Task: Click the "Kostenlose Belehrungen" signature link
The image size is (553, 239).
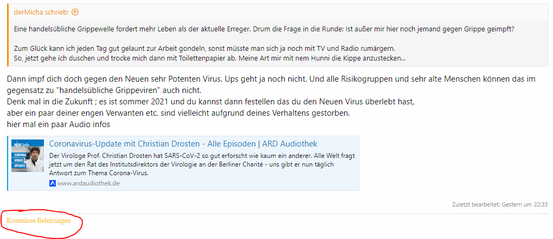Action: (38, 221)
